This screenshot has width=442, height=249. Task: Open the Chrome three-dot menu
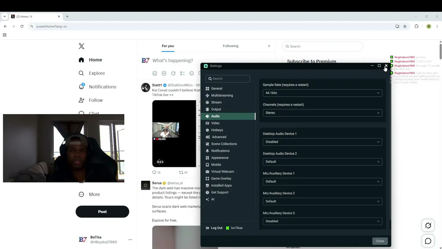point(437,26)
